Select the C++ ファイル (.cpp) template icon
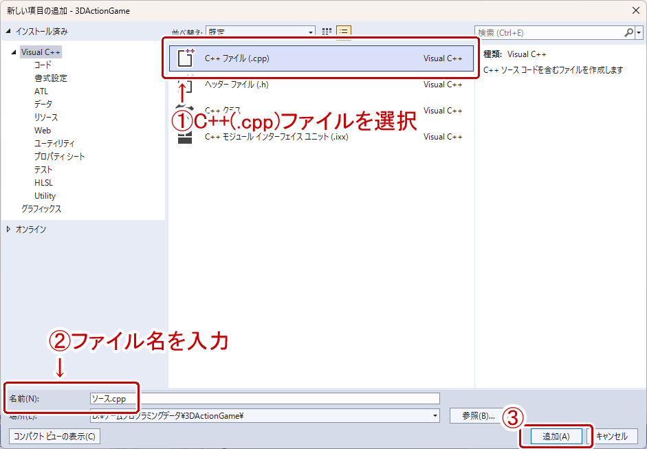The height and width of the screenshot is (449, 647). 186,58
